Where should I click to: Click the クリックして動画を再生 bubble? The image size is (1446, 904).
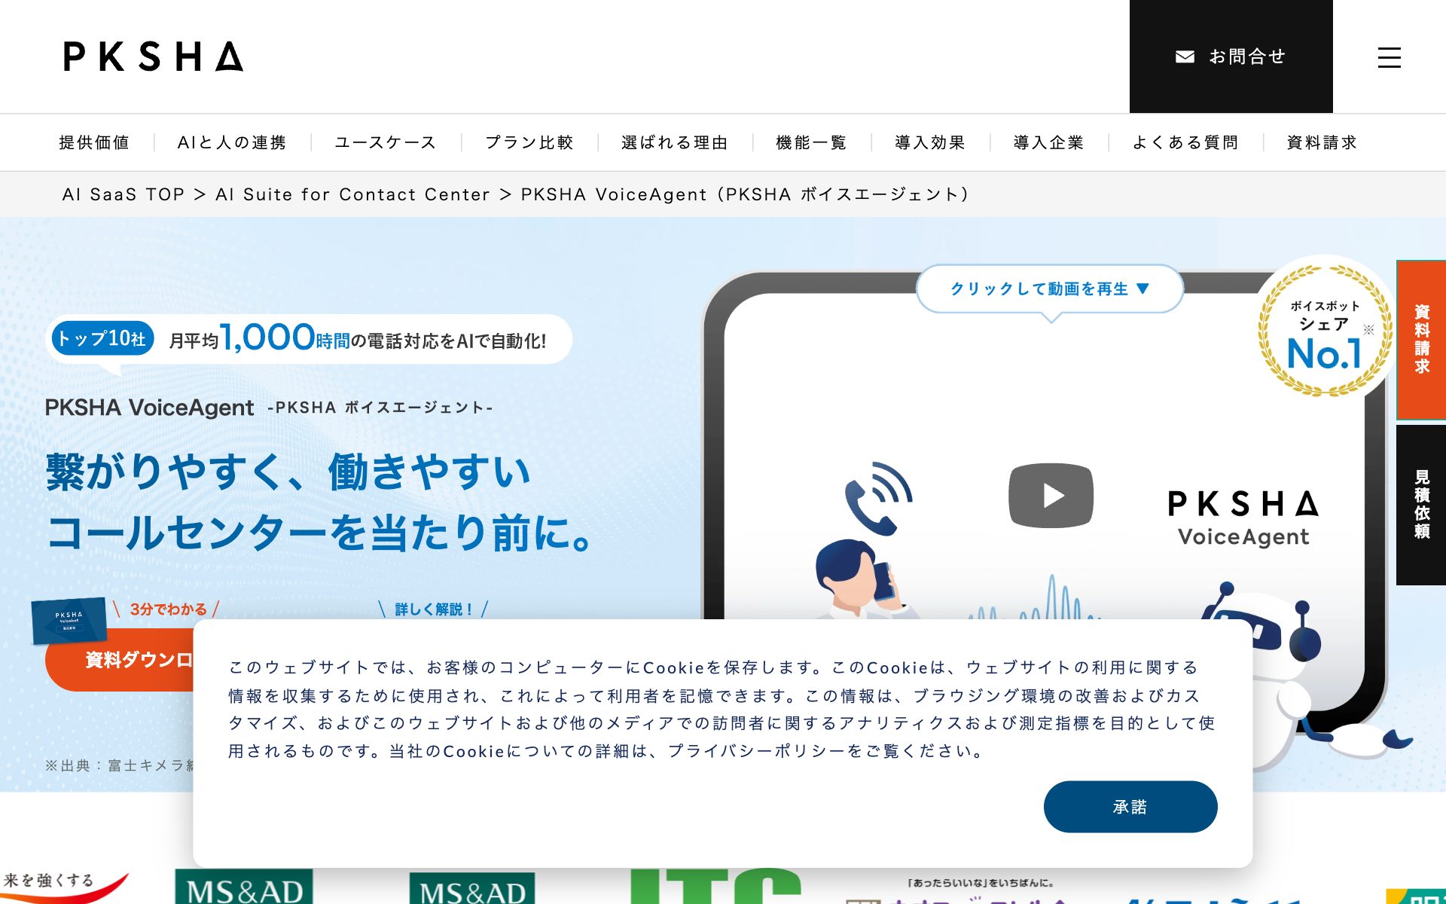[x=1050, y=289]
